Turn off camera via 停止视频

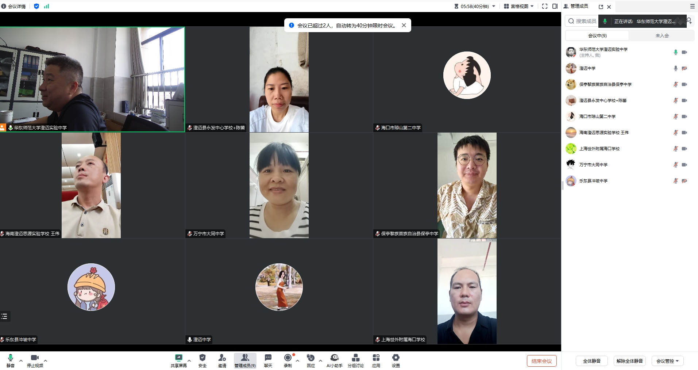point(35,358)
